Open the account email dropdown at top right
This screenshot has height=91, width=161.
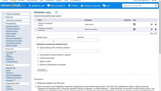pos(142,1)
